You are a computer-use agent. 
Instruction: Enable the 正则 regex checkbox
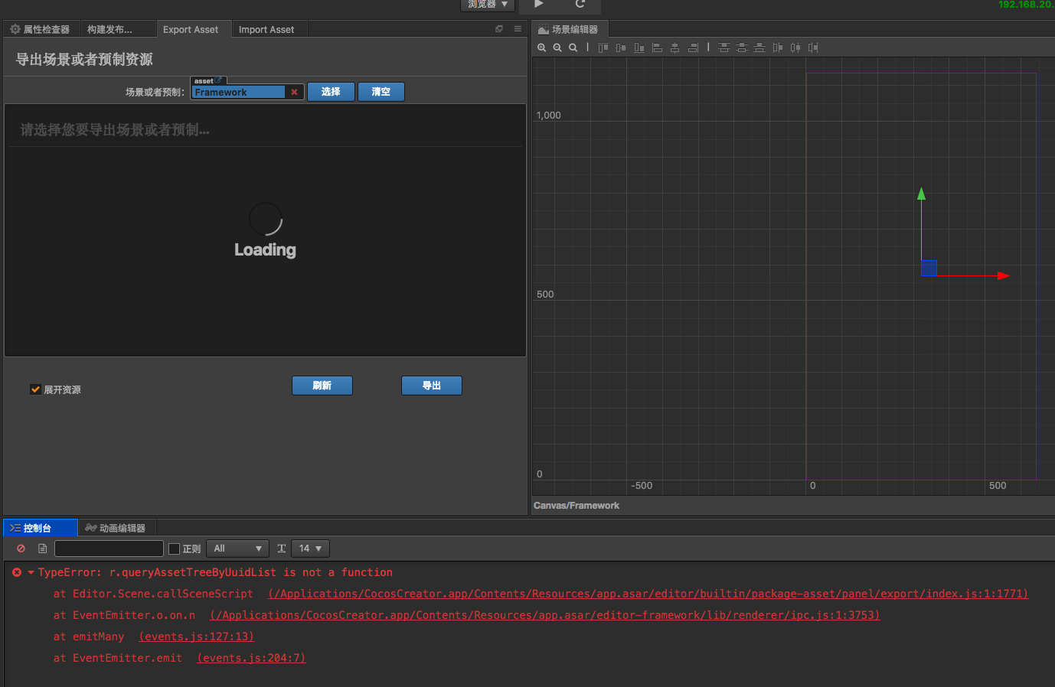pos(174,549)
